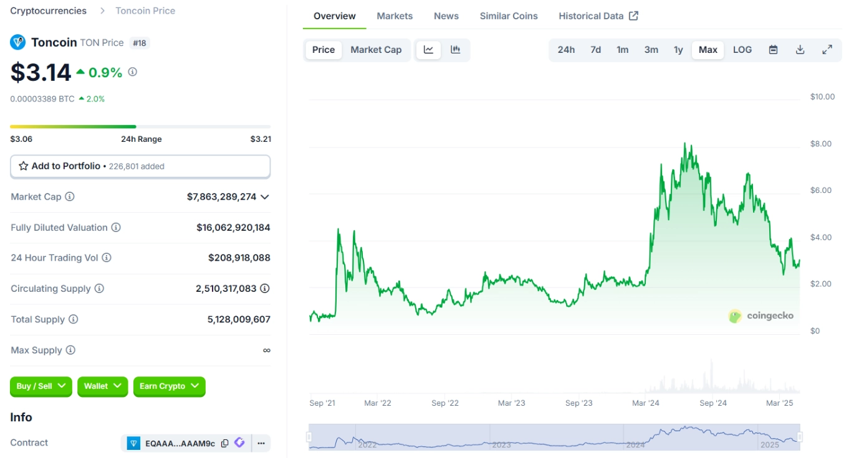Viewport: 859px width, 458px height.
Task: Set chart range to 7d
Action: click(x=596, y=50)
